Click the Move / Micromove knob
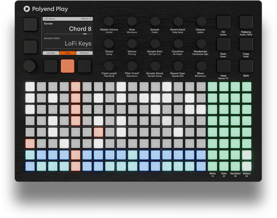The height and width of the screenshot is (218, 277). point(200,66)
